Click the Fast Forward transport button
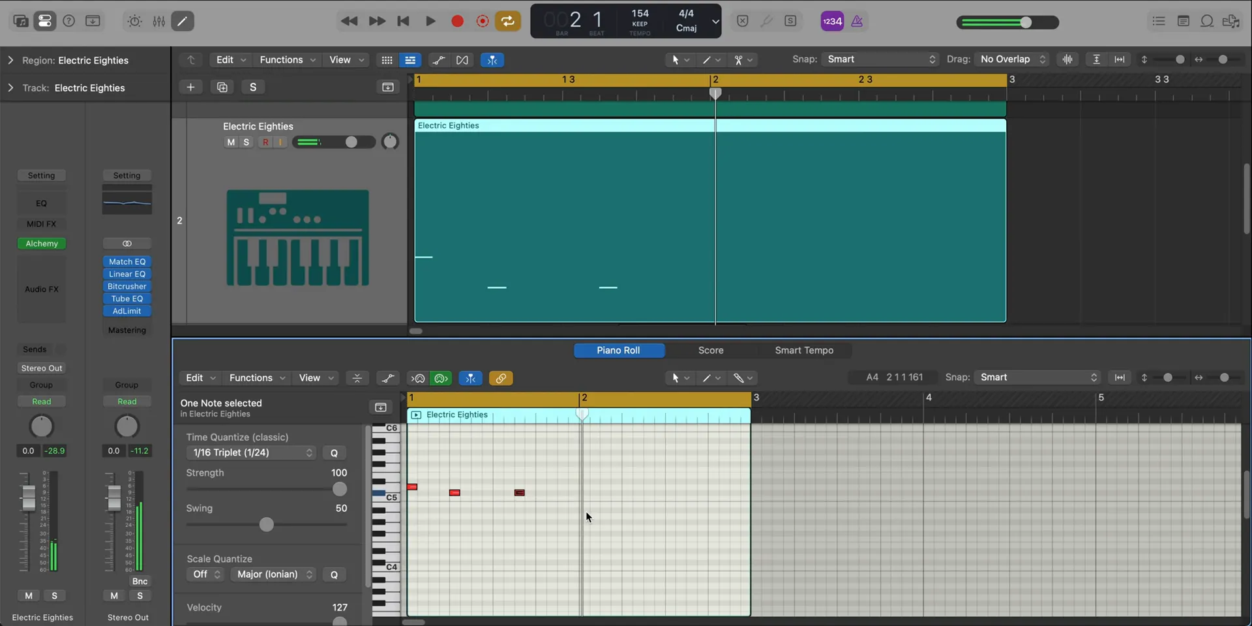Viewport: 1252px width, 626px height. [x=377, y=21]
